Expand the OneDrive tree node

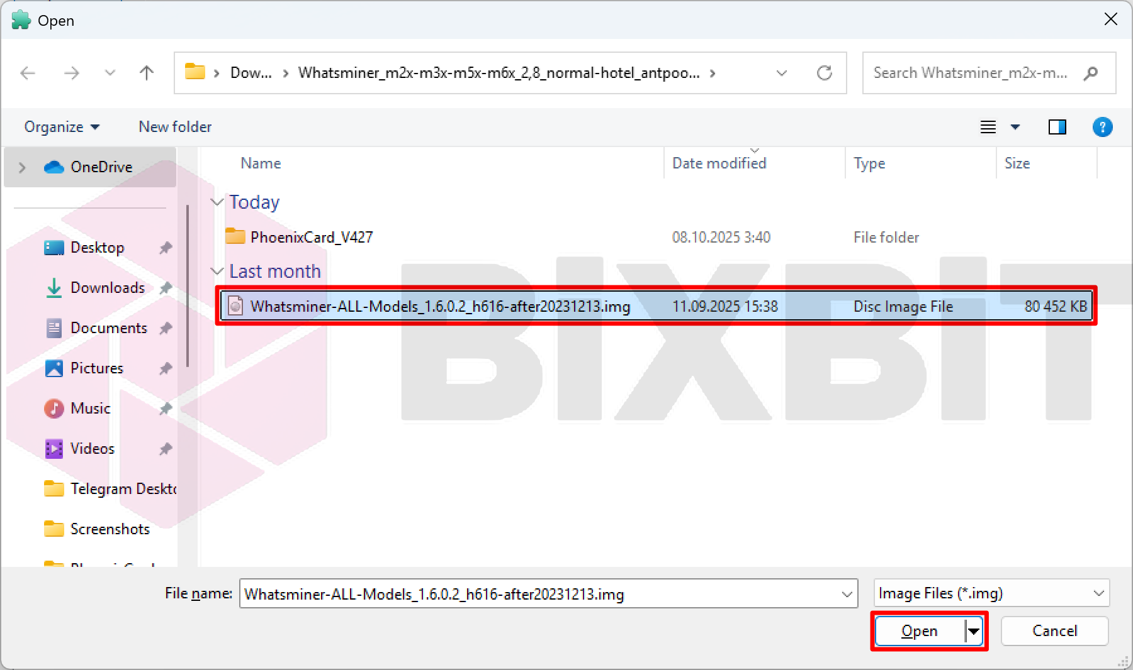click(x=22, y=167)
